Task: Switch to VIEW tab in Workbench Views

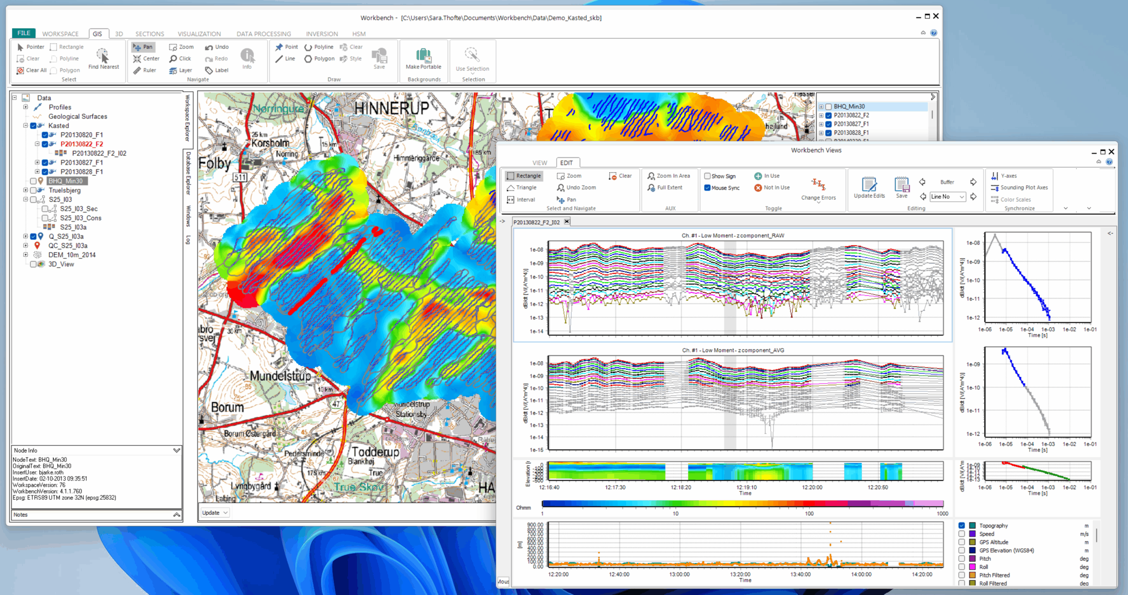Action: click(539, 163)
